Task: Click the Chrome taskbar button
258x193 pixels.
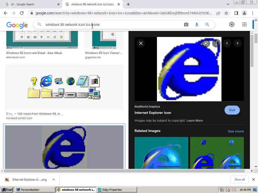Action: pyautogui.click(x=76, y=190)
